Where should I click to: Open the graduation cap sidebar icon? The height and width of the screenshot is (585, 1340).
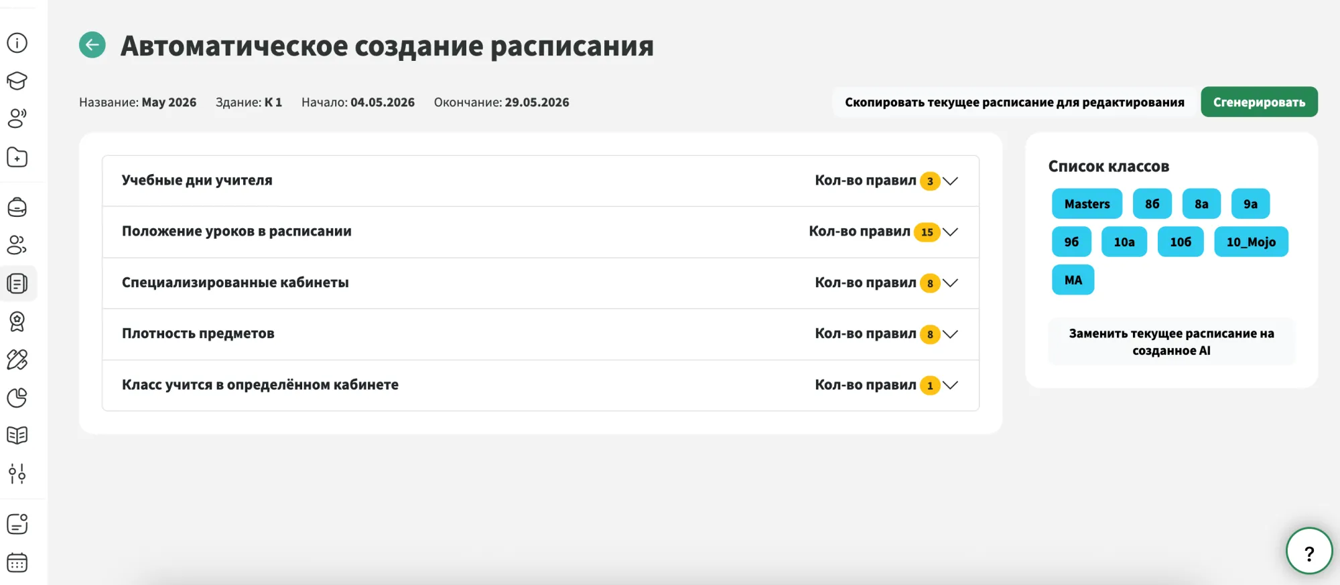(x=17, y=81)
